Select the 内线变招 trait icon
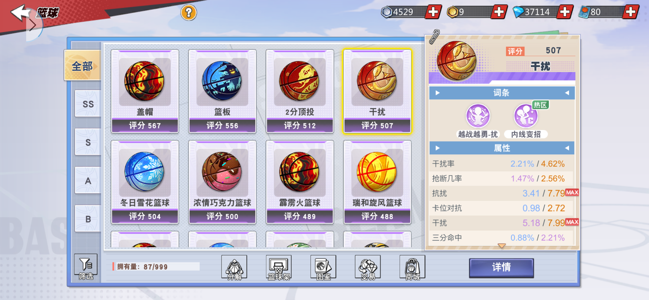The image size is (649, 300). coord(526,116)
